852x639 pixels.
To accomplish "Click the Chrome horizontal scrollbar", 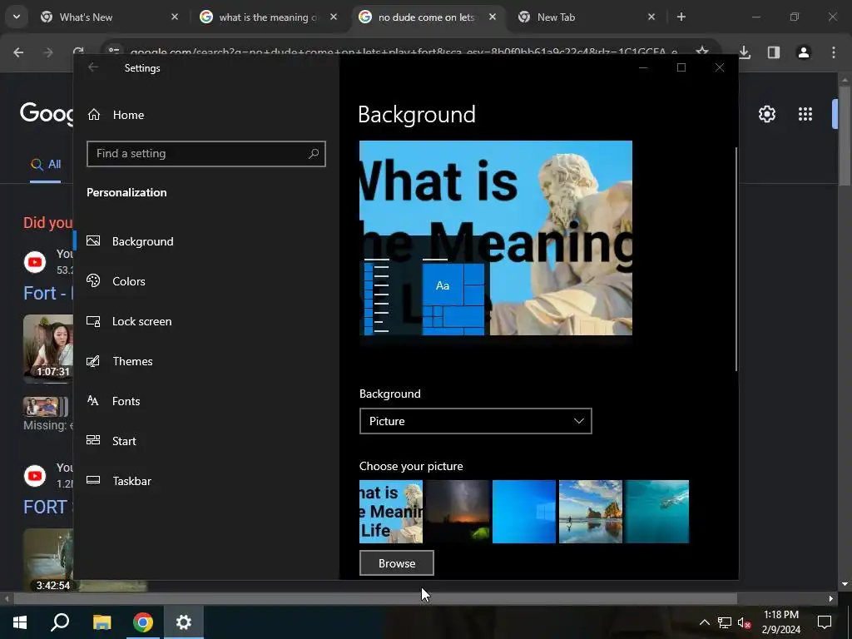I will tap(375, 598).
